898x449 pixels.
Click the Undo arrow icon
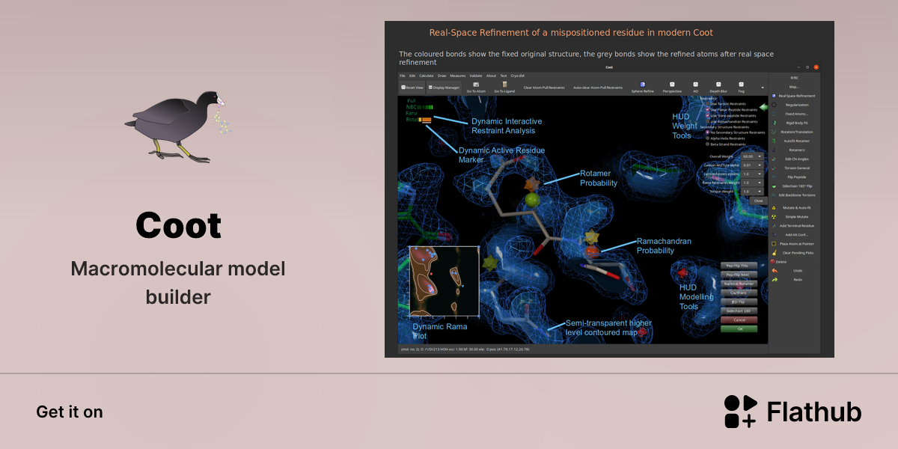[x=775, y=270]
